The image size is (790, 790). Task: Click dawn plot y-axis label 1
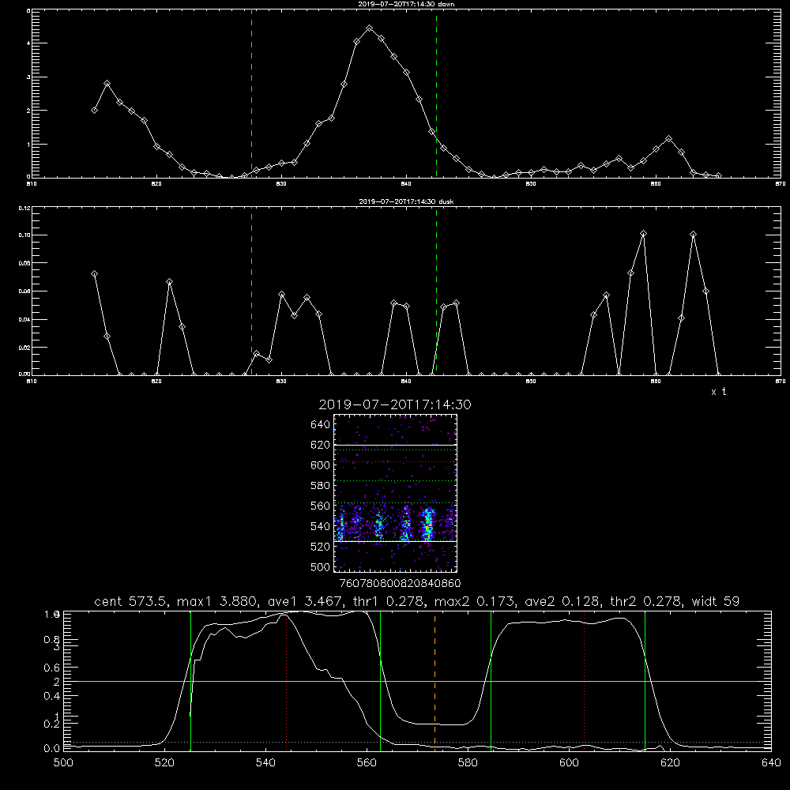[x=28, y=144]
